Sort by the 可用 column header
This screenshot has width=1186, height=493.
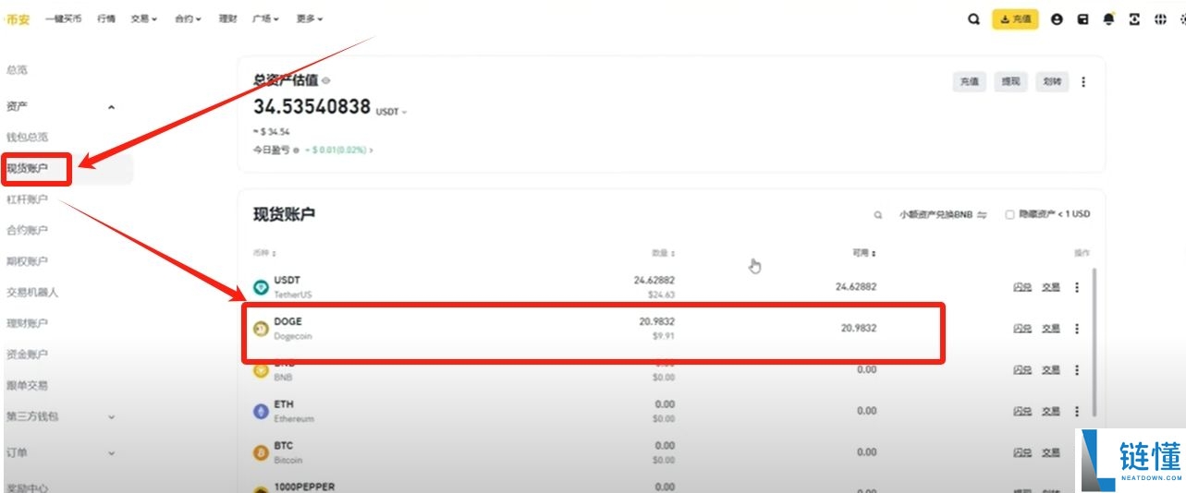pyautogui.click(x=864, y=253)
